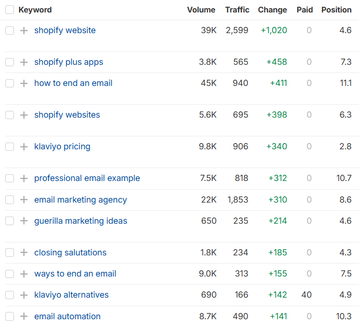Expand the shopify website row with plus icon
Screen dimensions: 359x325
click(24, 30)
